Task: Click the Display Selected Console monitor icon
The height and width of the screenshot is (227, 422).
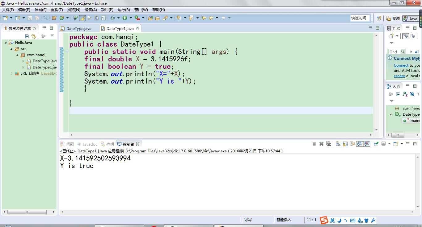Action: point(383,144)
